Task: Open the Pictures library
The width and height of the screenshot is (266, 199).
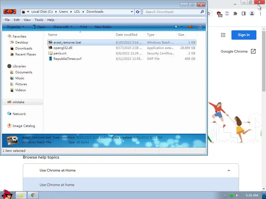Action: (x=18, y=84)
